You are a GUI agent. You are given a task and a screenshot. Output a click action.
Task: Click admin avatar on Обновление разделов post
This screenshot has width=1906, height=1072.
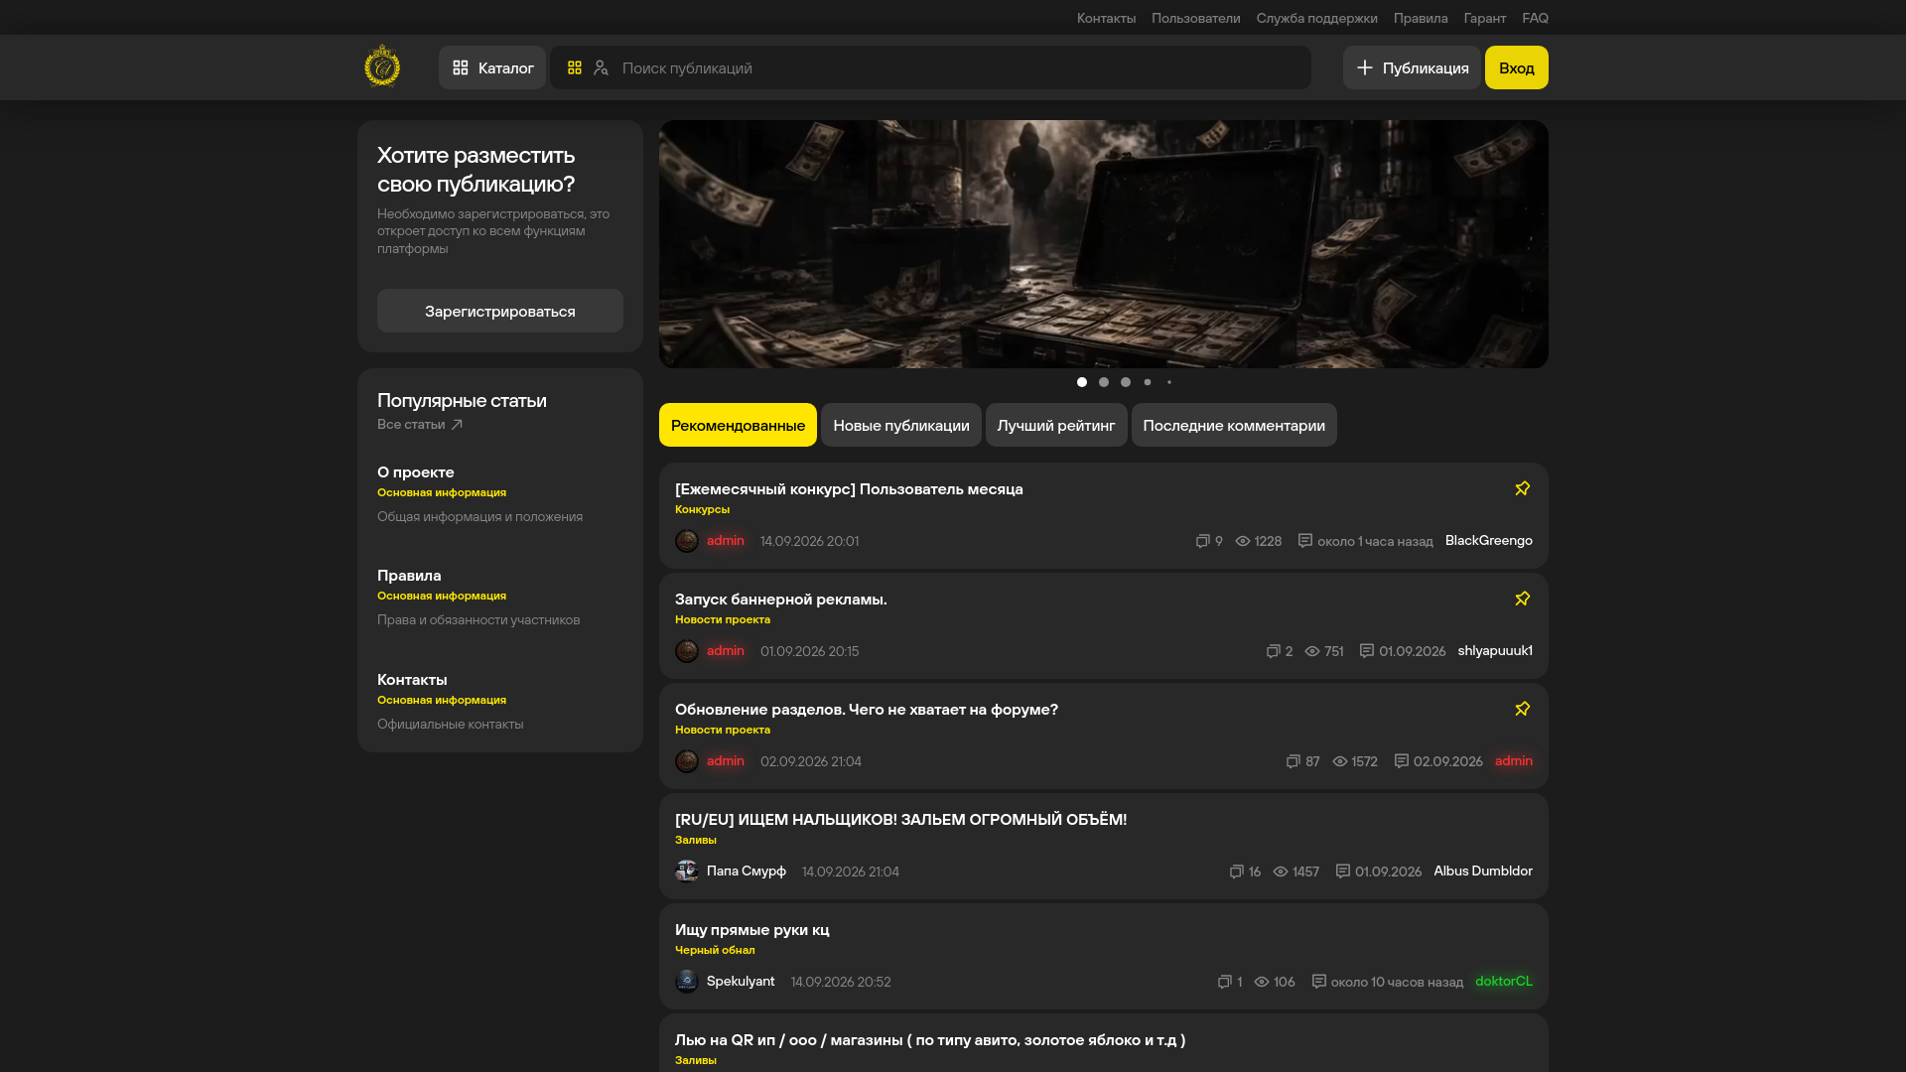(687, 761)
